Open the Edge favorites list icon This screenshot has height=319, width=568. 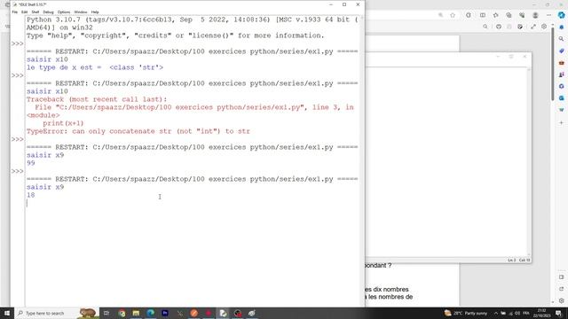point(495,15)
